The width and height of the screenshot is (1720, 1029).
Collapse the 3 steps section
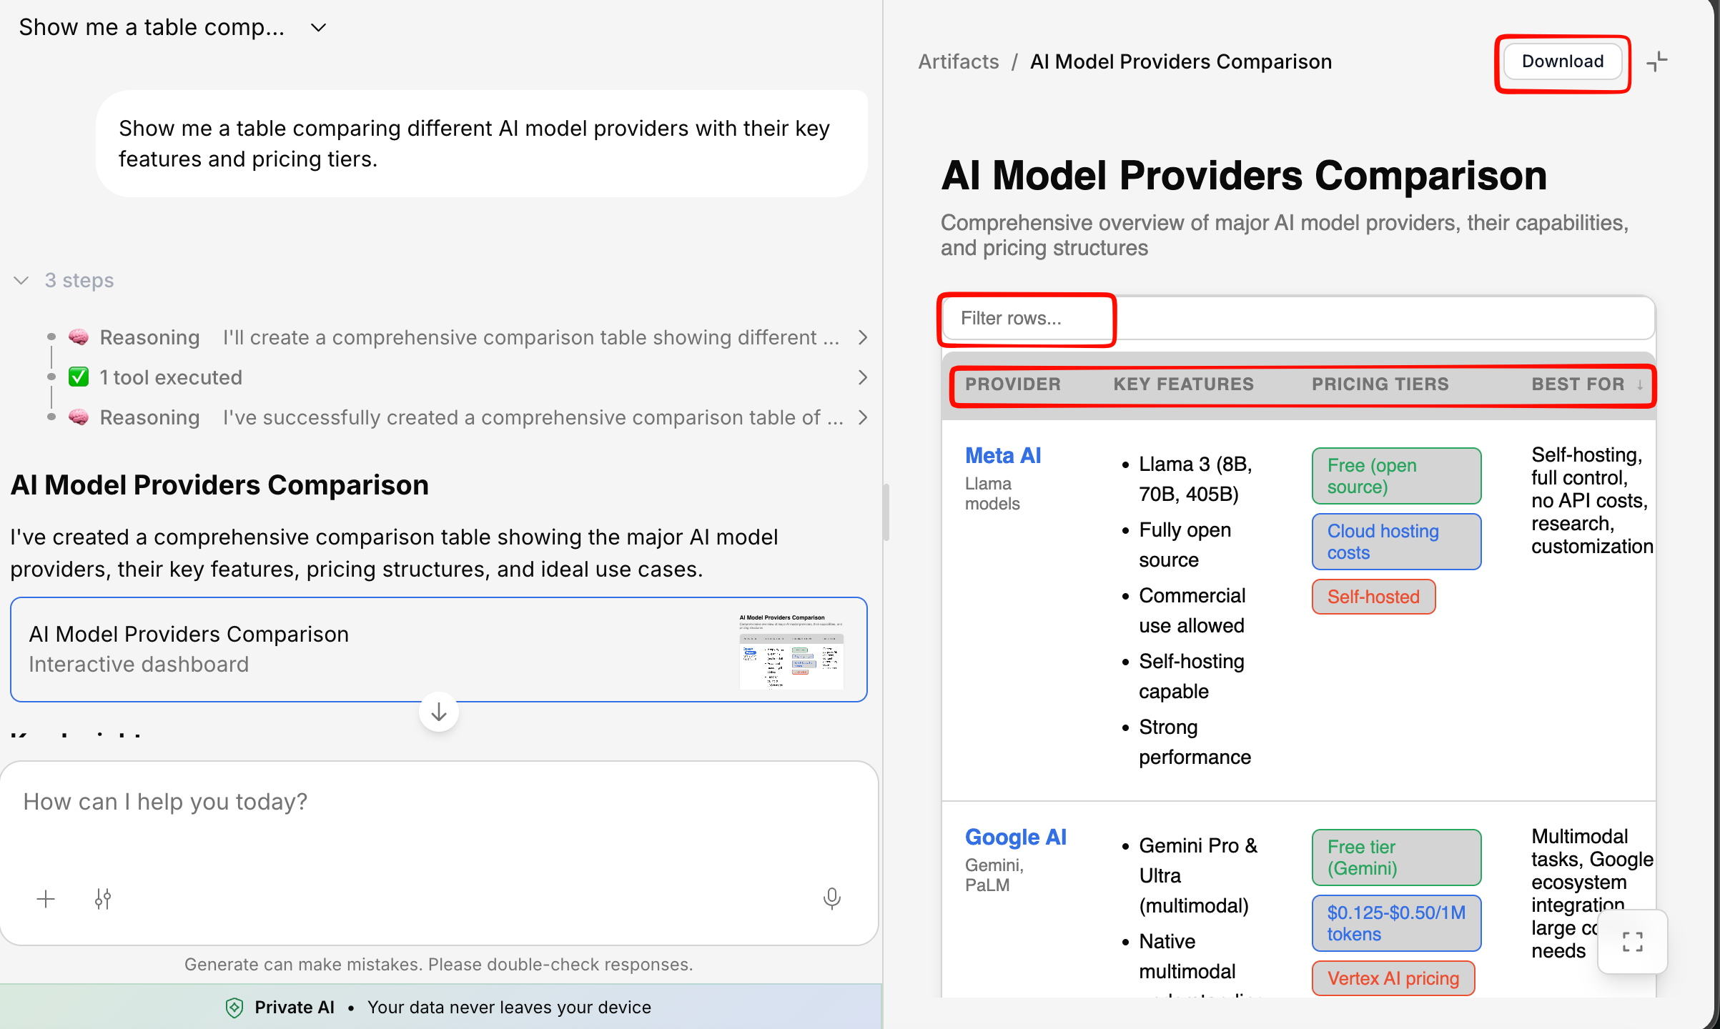click(21, 280)
